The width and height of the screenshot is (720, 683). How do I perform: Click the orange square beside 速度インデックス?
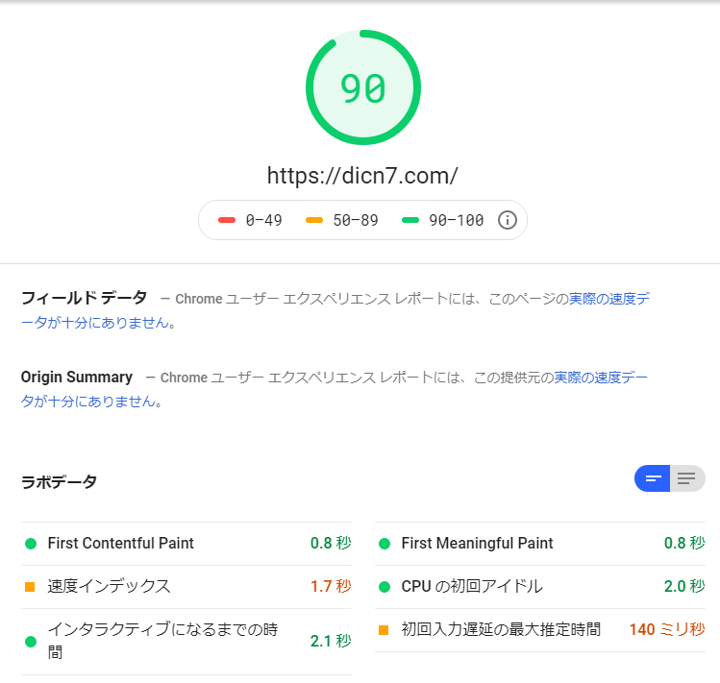coord(31,586)
